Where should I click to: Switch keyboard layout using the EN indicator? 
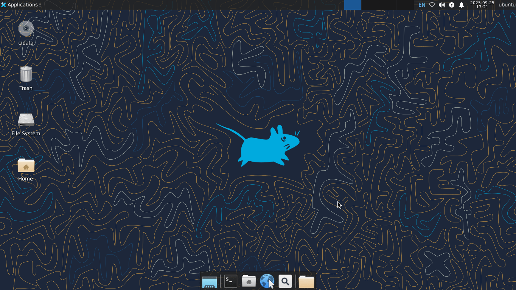click(x=421, y=5)
